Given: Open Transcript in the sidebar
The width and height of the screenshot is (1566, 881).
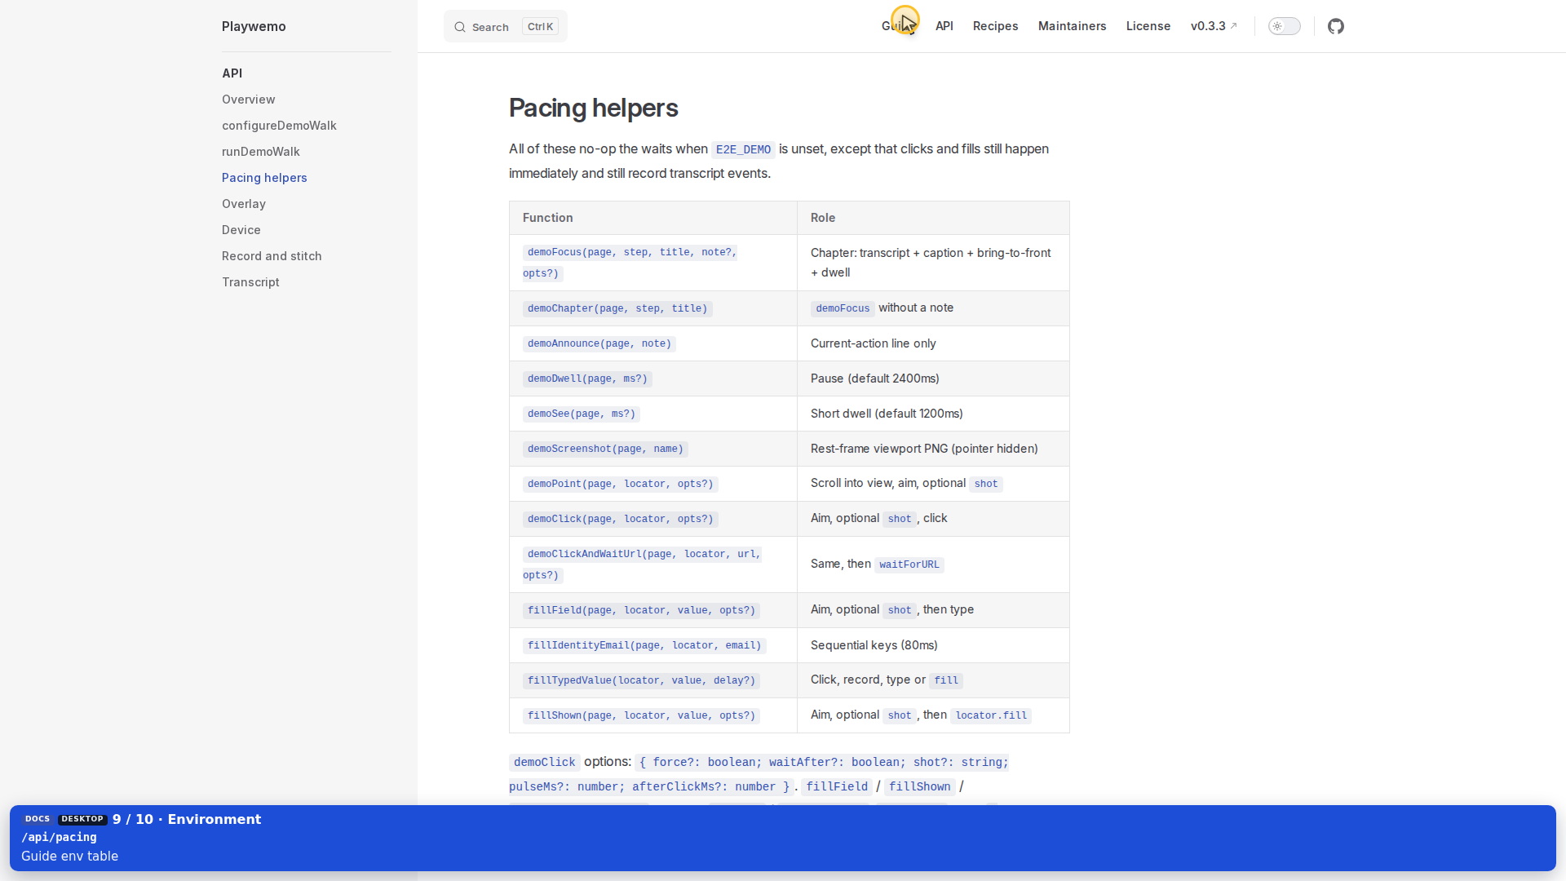Looking at the screenshot, I should [x=250, y=282].
